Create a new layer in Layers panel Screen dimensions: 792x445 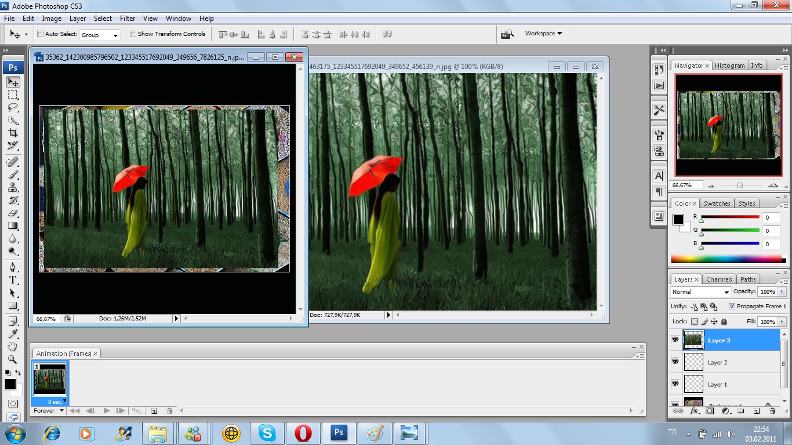757,411
